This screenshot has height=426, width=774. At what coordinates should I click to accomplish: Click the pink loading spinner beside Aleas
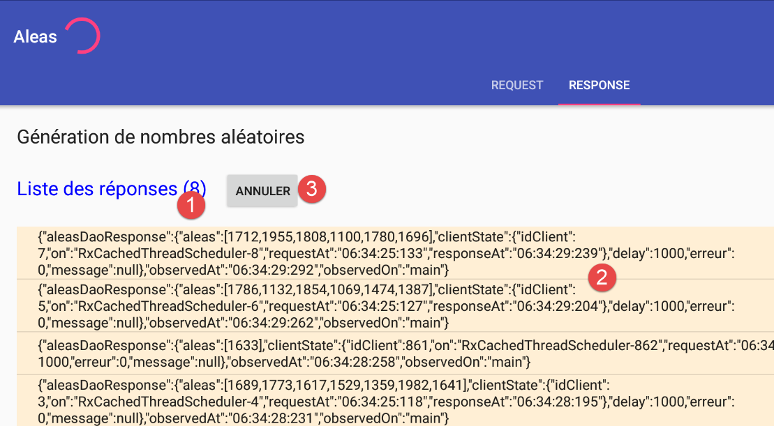(82, 36)
